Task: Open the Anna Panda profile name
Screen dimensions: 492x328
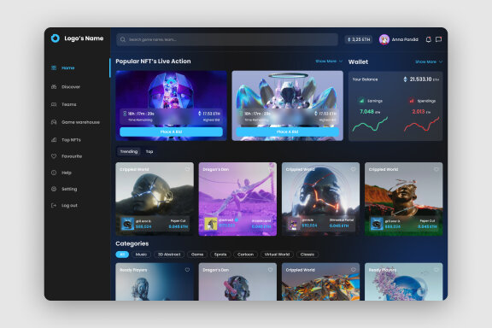Action: pos(405,39)
